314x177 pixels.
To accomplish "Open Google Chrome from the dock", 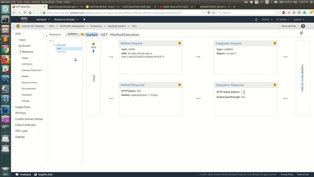I will (5, 49).
